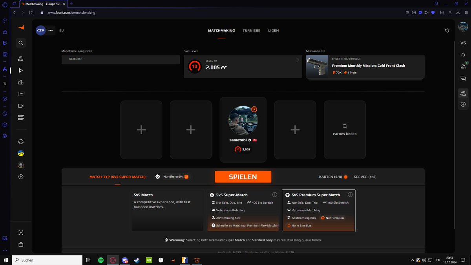This screenshot has height=265, width=471.
Task: Open X (Twitter) in Opera sidebar
Action: pyautogui.click(x=5, y=84)
